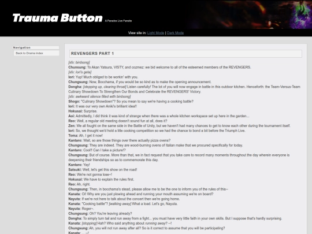Screen dimensions: 312x234
Task: Click Kanata's '[stopping] Hah?' line
Action: pos(120,223)
